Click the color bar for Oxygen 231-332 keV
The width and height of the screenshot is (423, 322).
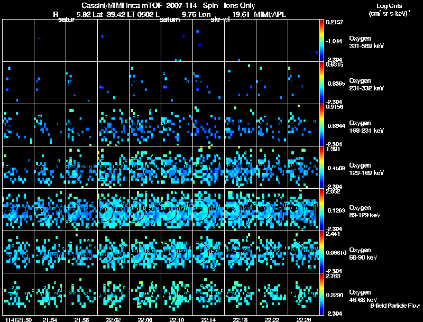tap(323, 83)
